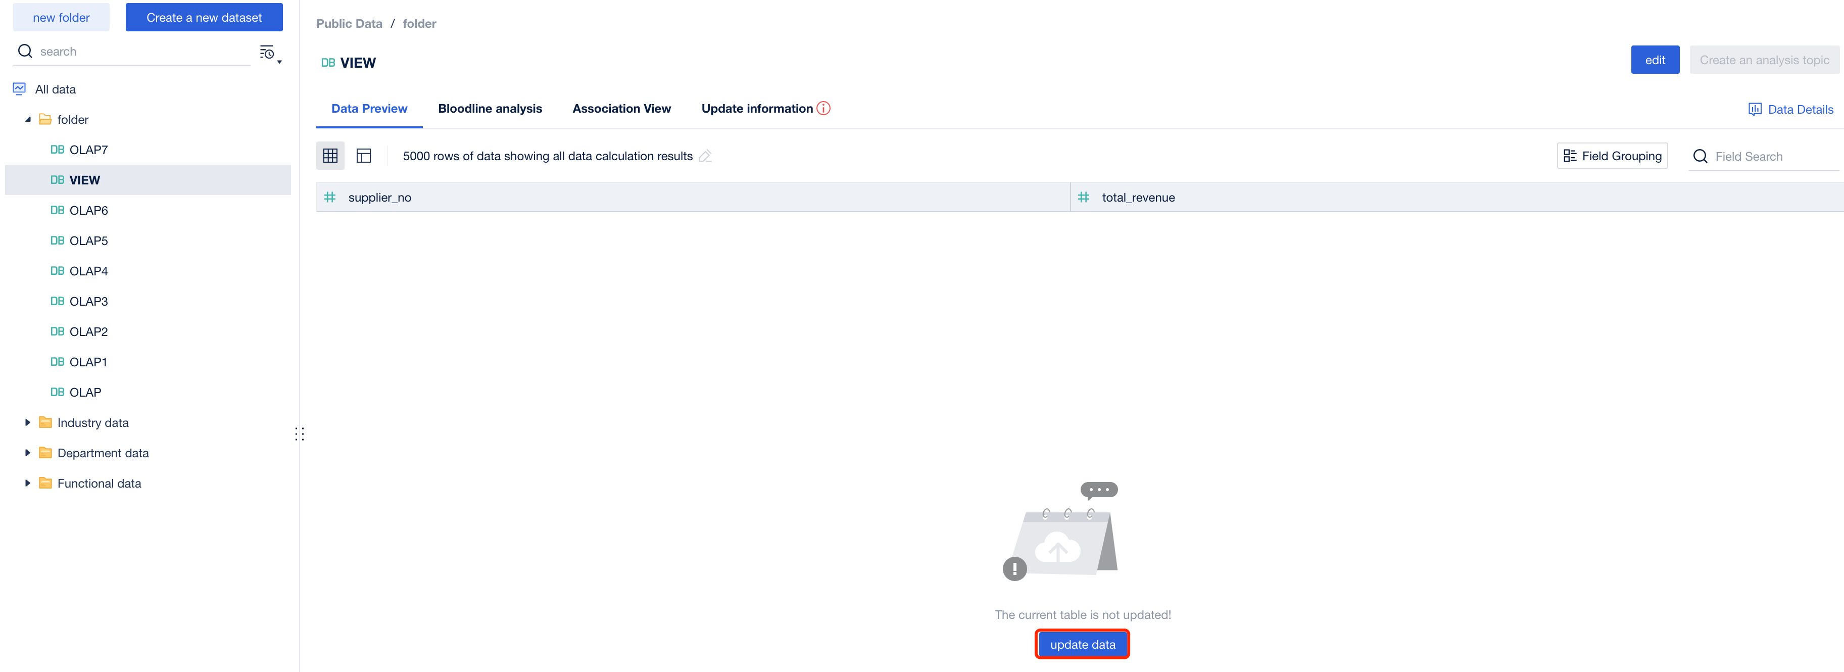Click the Update information warning icon
This screenshot has height=672, width=1844.
pyautogui.click(x=824, y=108)
